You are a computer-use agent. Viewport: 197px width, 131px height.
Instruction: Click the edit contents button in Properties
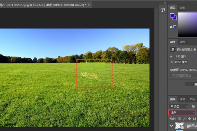pyautogui.click(x=191, y=84)
